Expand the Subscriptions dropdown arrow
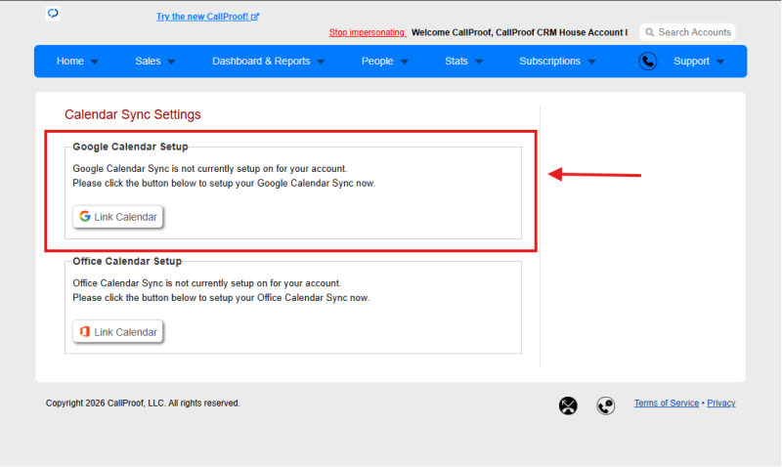 pos(591,62)
